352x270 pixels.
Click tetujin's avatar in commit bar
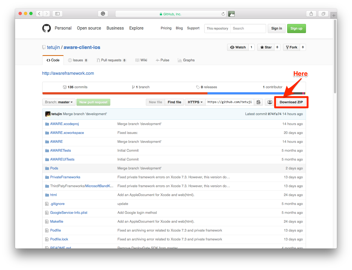point(48,114)
